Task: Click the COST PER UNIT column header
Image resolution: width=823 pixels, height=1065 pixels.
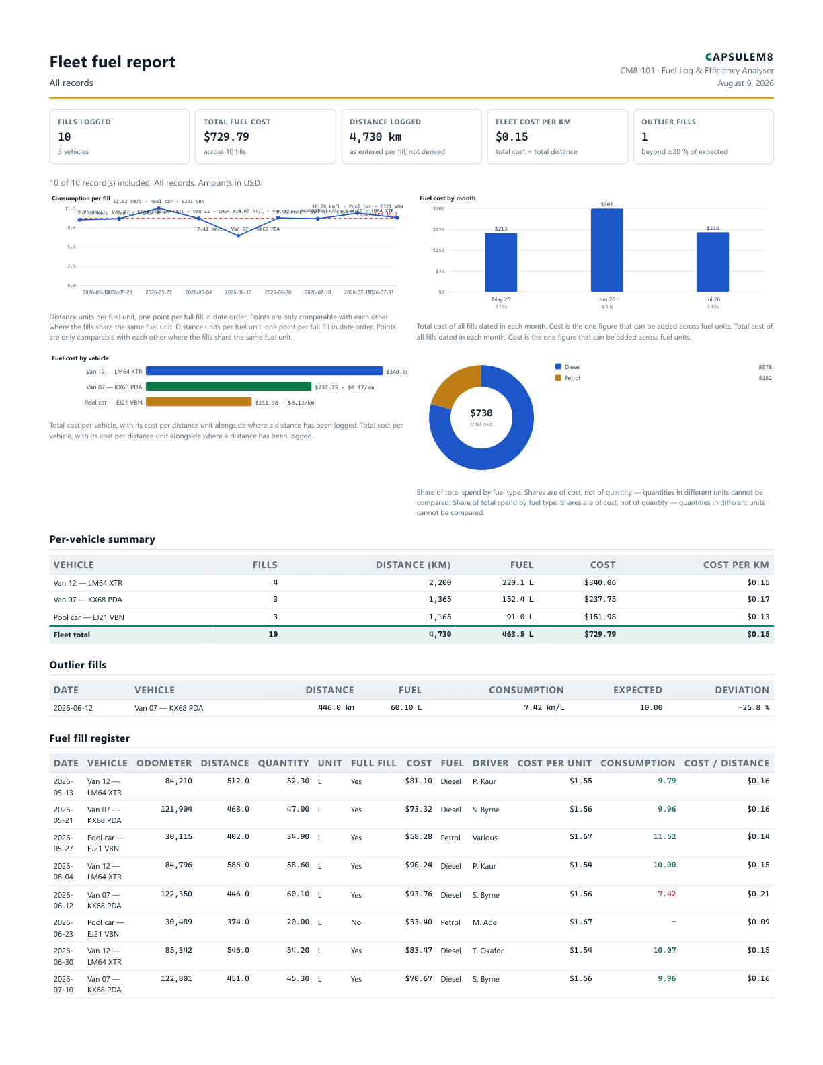Action: 555,763
